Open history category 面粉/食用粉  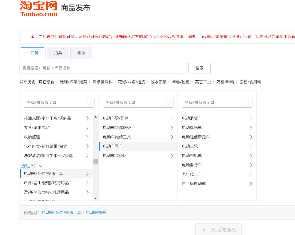pos(250,82)
